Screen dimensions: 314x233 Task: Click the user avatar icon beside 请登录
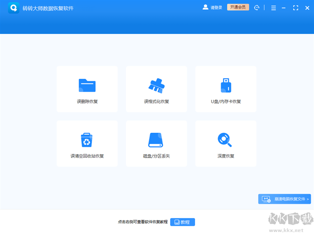pyautogui.click(x=205, y=7)
